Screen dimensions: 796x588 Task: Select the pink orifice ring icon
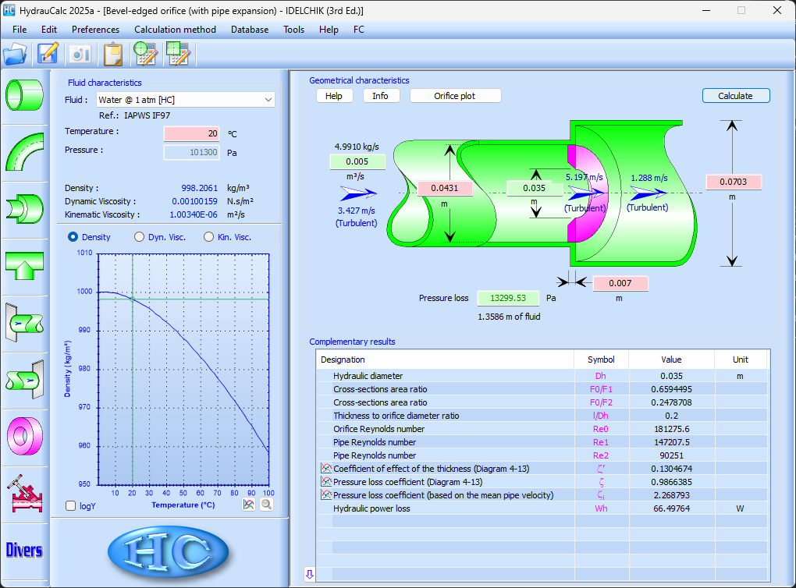[24, 434]
